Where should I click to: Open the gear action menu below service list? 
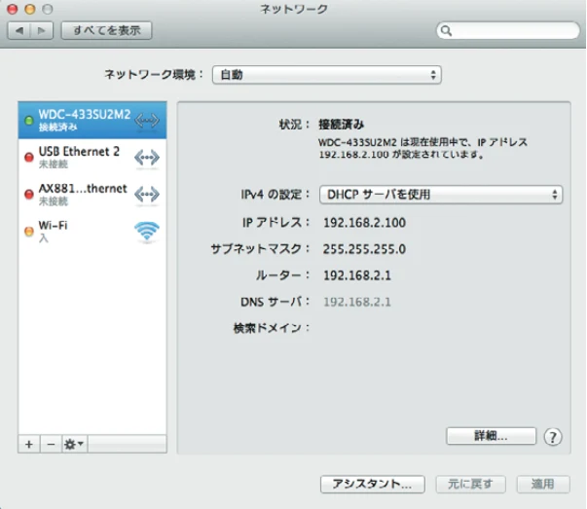point(74,444)
